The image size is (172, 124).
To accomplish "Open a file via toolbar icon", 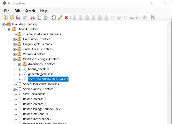I will pos(6,17).
